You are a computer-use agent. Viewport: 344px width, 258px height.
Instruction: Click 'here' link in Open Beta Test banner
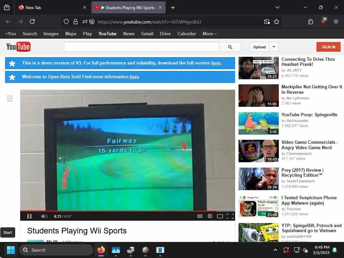coord(134,77)
